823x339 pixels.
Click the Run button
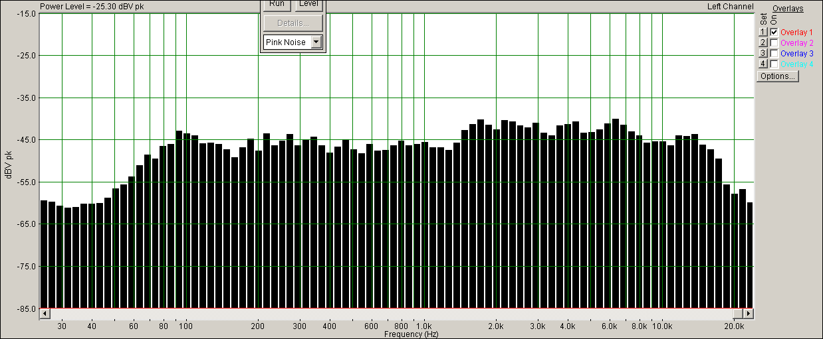[277, 5]
